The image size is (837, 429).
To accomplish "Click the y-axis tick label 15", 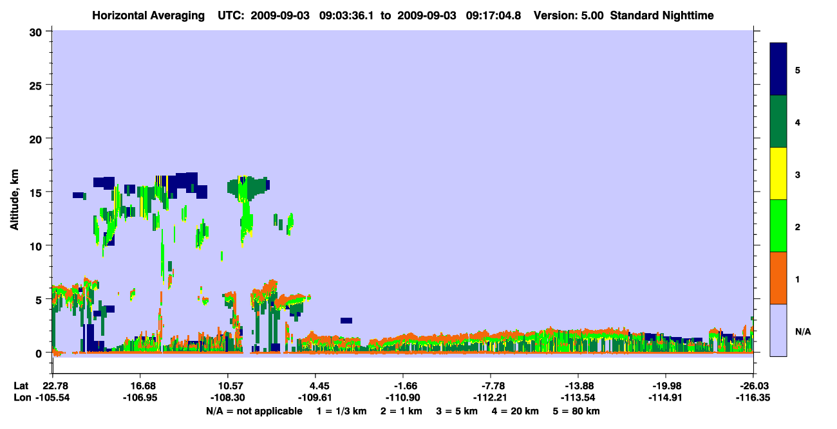I will (37, 192).
